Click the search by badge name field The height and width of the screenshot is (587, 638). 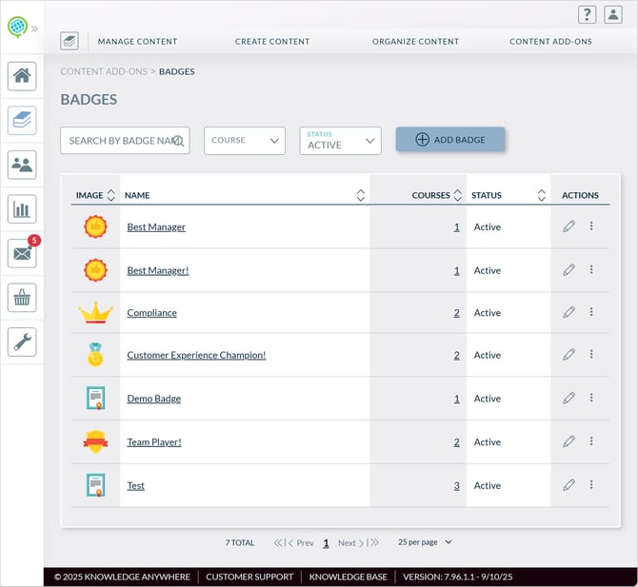(x=125, y=141)
